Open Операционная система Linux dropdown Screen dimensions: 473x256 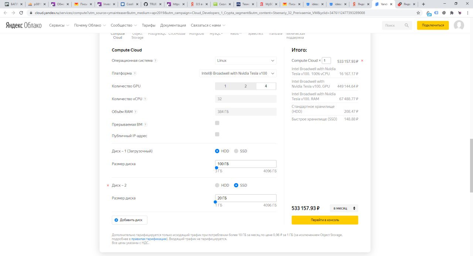click(x=246, y=61)
